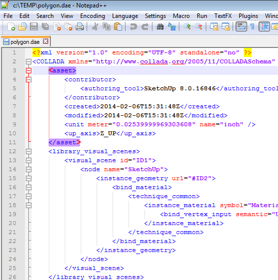The width and height of the screenshot is (278, 280).
Task: Open the File menu
Action: (x=8, y=16)
